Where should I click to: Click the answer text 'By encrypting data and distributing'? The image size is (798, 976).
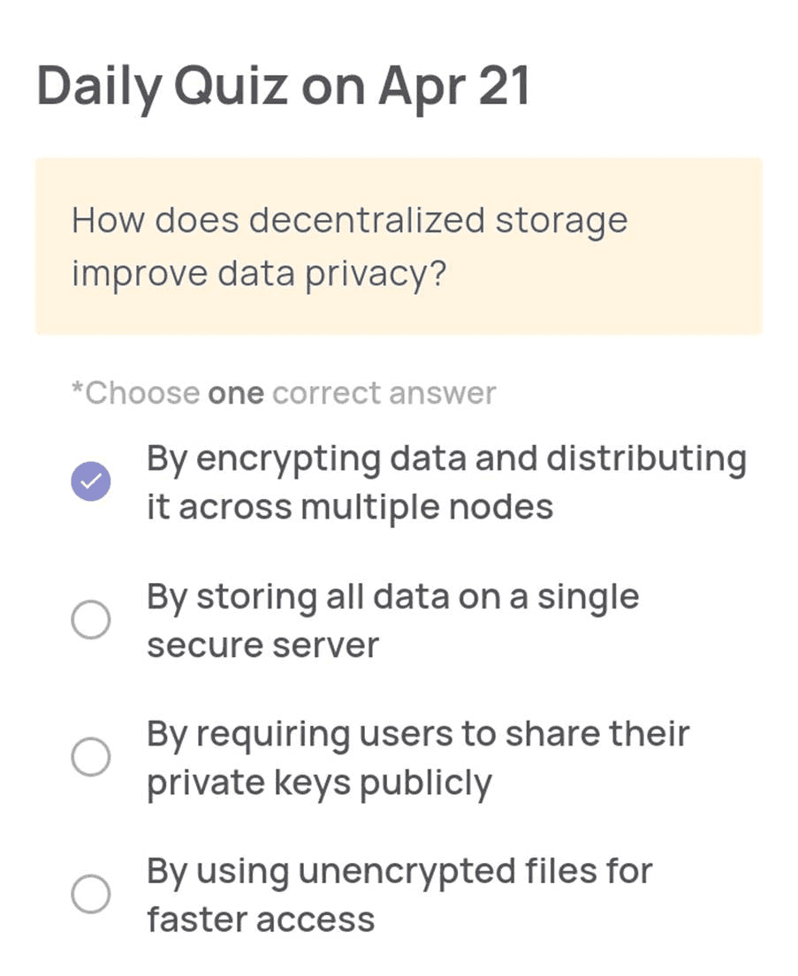pyautogui.click(x=446, y=460)
